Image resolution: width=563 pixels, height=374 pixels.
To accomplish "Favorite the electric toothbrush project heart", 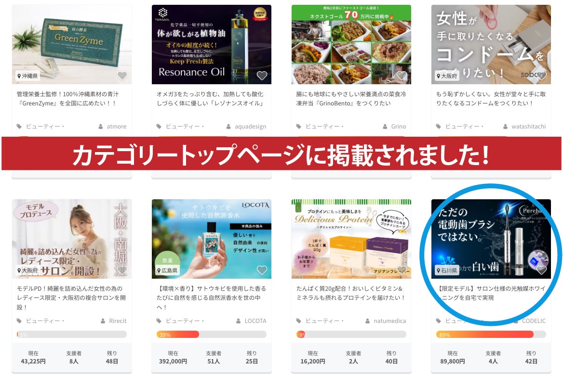I will point(541,270).
